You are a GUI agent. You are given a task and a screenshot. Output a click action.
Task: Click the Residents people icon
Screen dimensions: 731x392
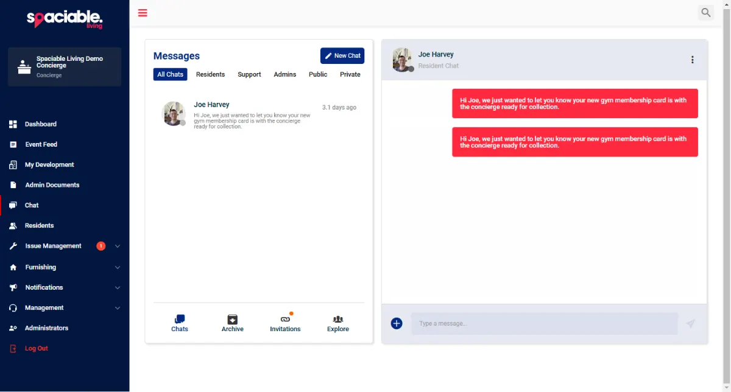pos(13,226)
